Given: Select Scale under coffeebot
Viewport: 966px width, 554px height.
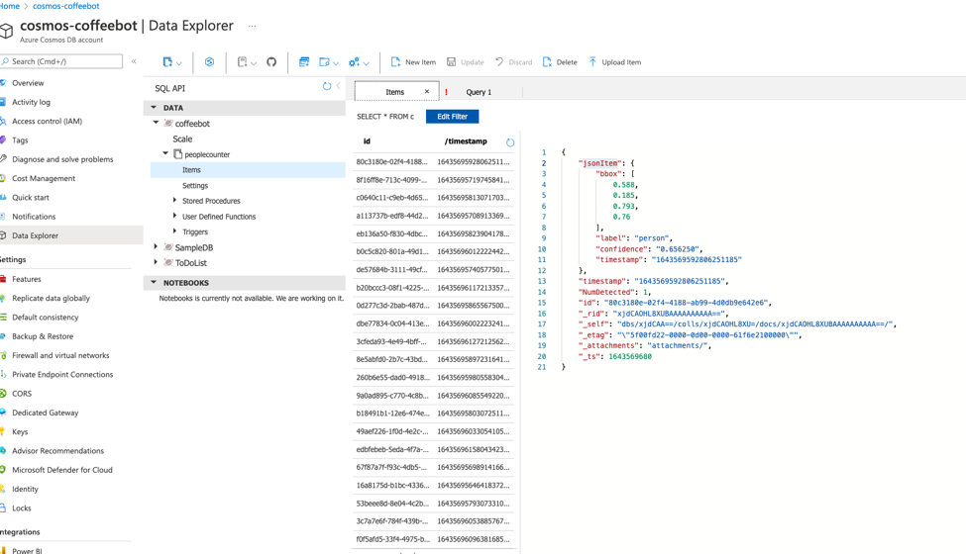Looking at the screenshot, I should tap(182, 138).
